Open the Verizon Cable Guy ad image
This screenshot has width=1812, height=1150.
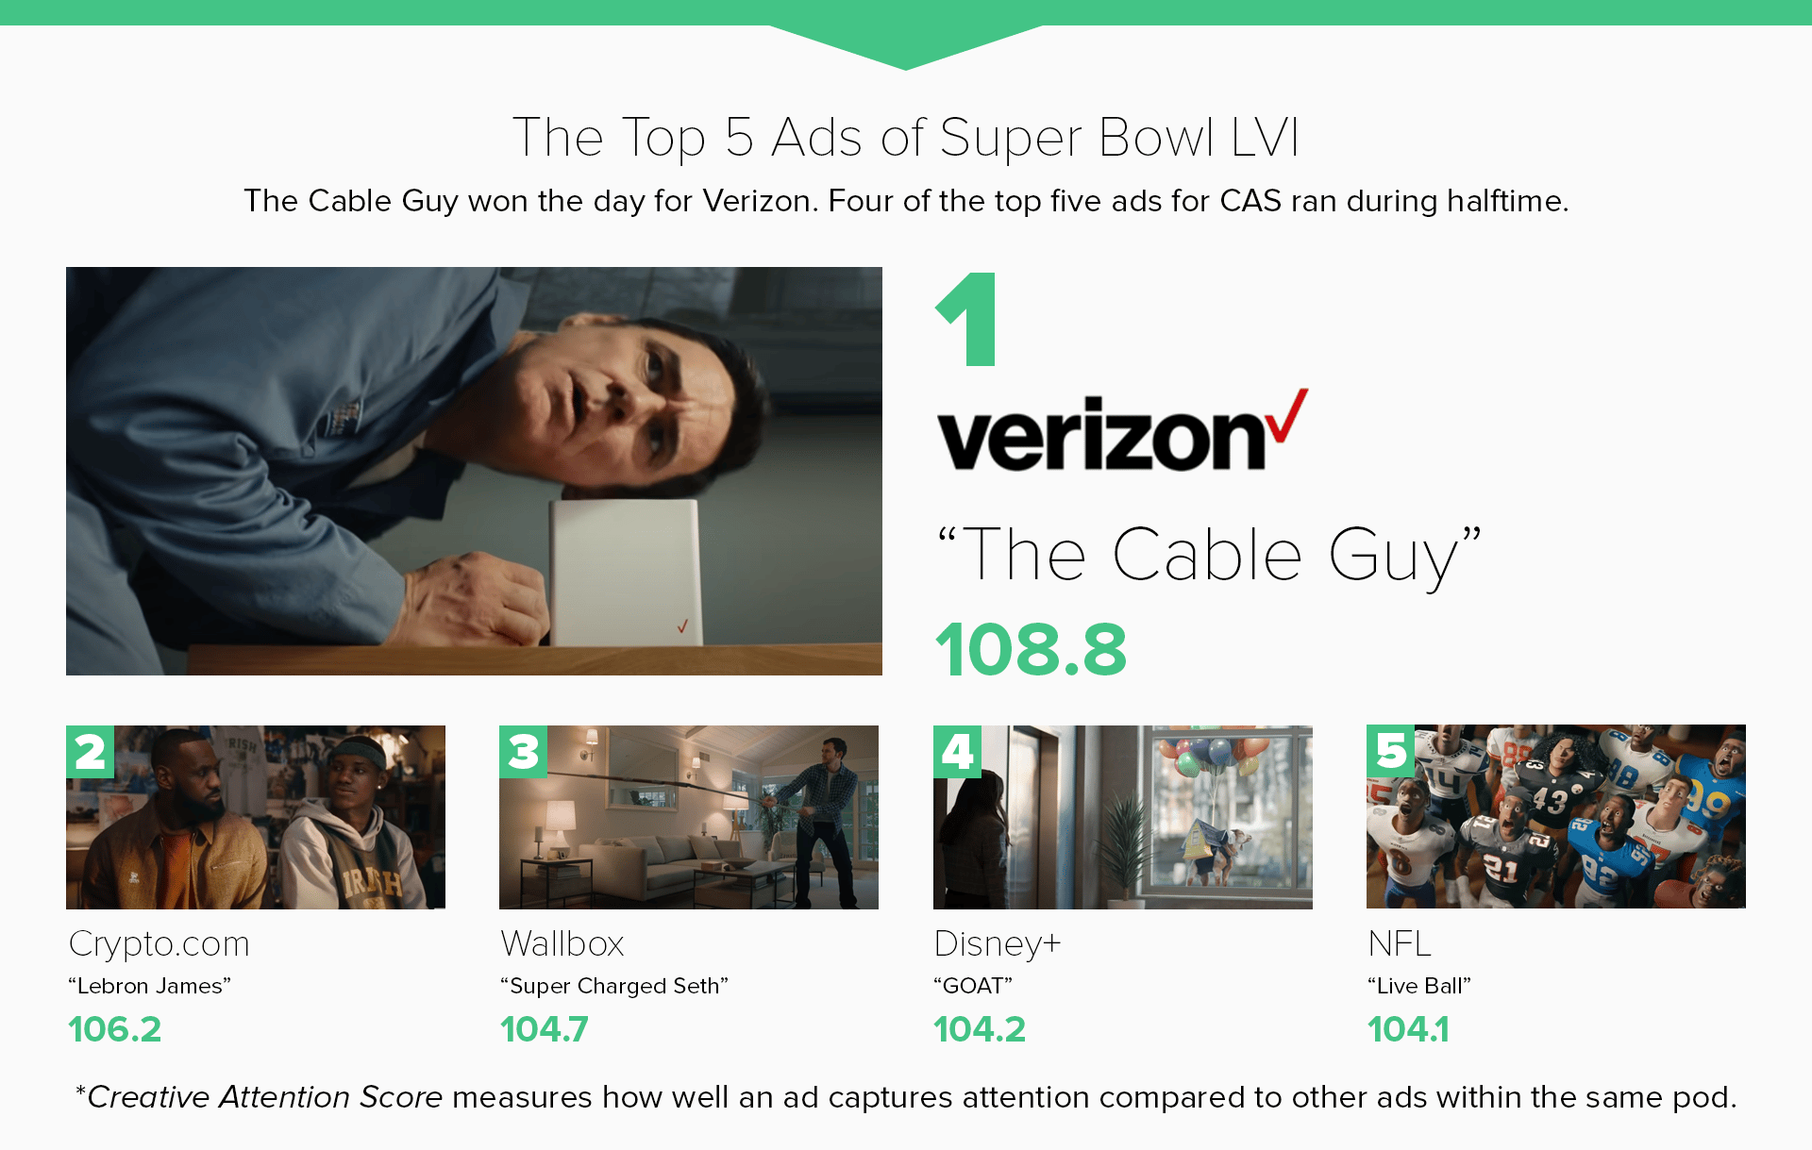click(x=474, y=471)
